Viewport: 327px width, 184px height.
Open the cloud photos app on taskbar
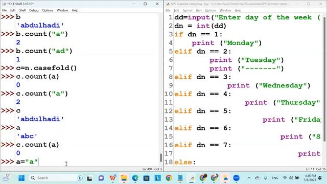225,178
